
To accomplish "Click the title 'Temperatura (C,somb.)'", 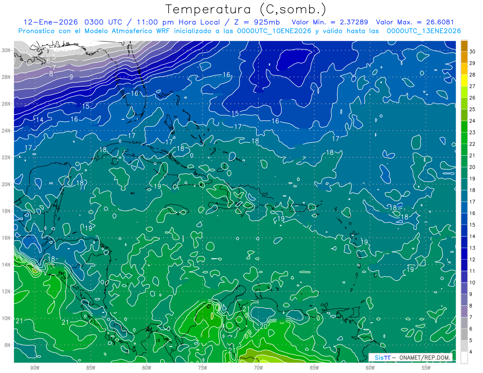I will 246,10.
